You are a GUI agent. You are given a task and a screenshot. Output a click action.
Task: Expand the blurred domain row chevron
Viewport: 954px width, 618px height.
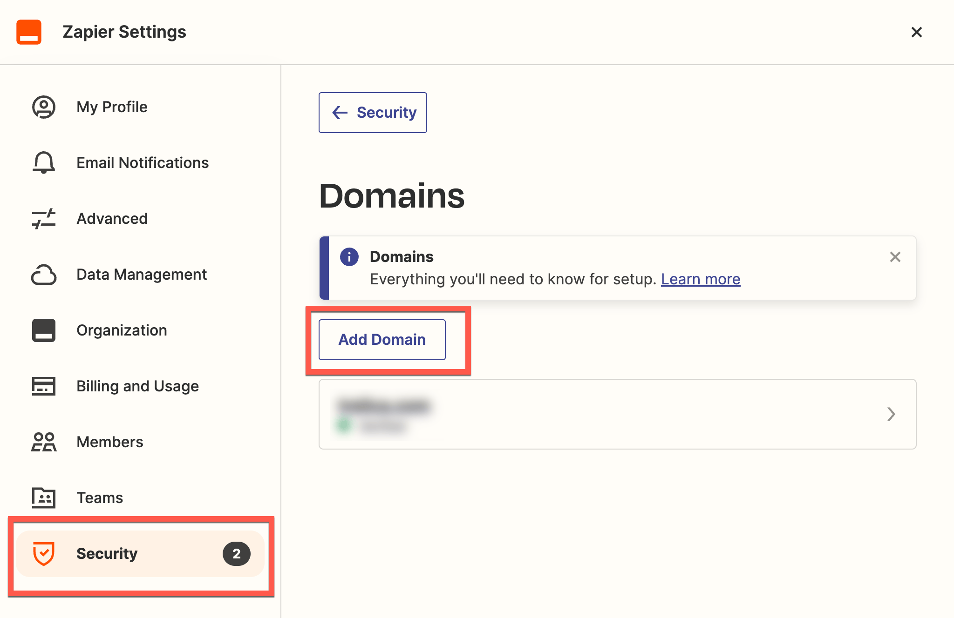click(x=891, y=414)
